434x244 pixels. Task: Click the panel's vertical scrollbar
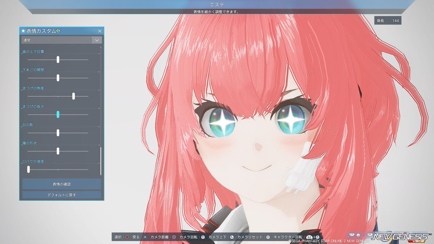(x=101, y=161)
